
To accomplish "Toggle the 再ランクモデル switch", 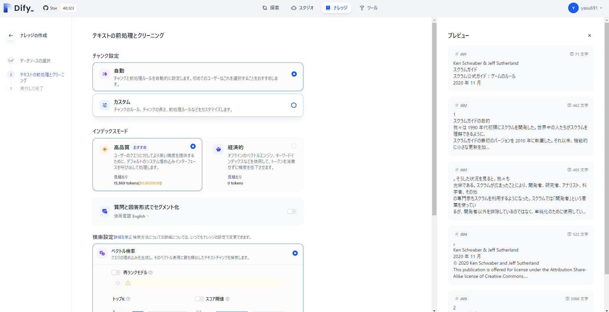I will pos(116,273).
